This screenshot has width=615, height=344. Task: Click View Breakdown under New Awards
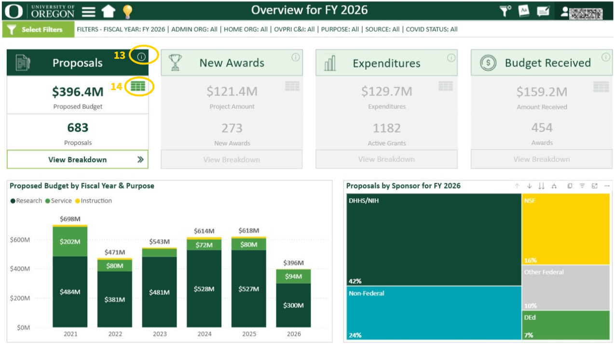point(232,159)
